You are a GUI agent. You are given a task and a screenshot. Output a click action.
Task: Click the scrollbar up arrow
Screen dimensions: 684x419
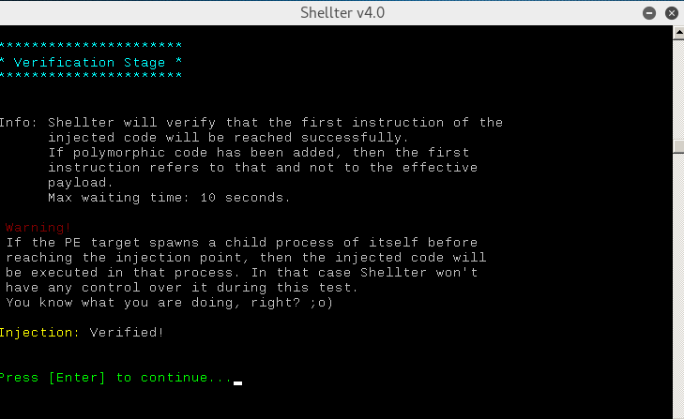(x=678, y=33)
